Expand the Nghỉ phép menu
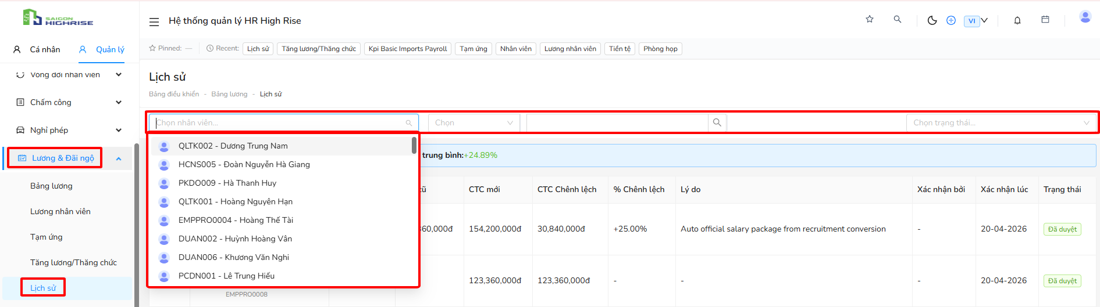Viewport: 1100px width, 307px height. click(x=69, y=130)
